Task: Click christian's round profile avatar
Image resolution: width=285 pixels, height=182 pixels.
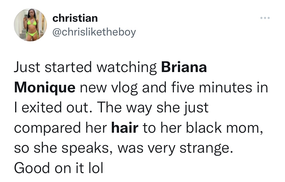Action: pos(30,25)
